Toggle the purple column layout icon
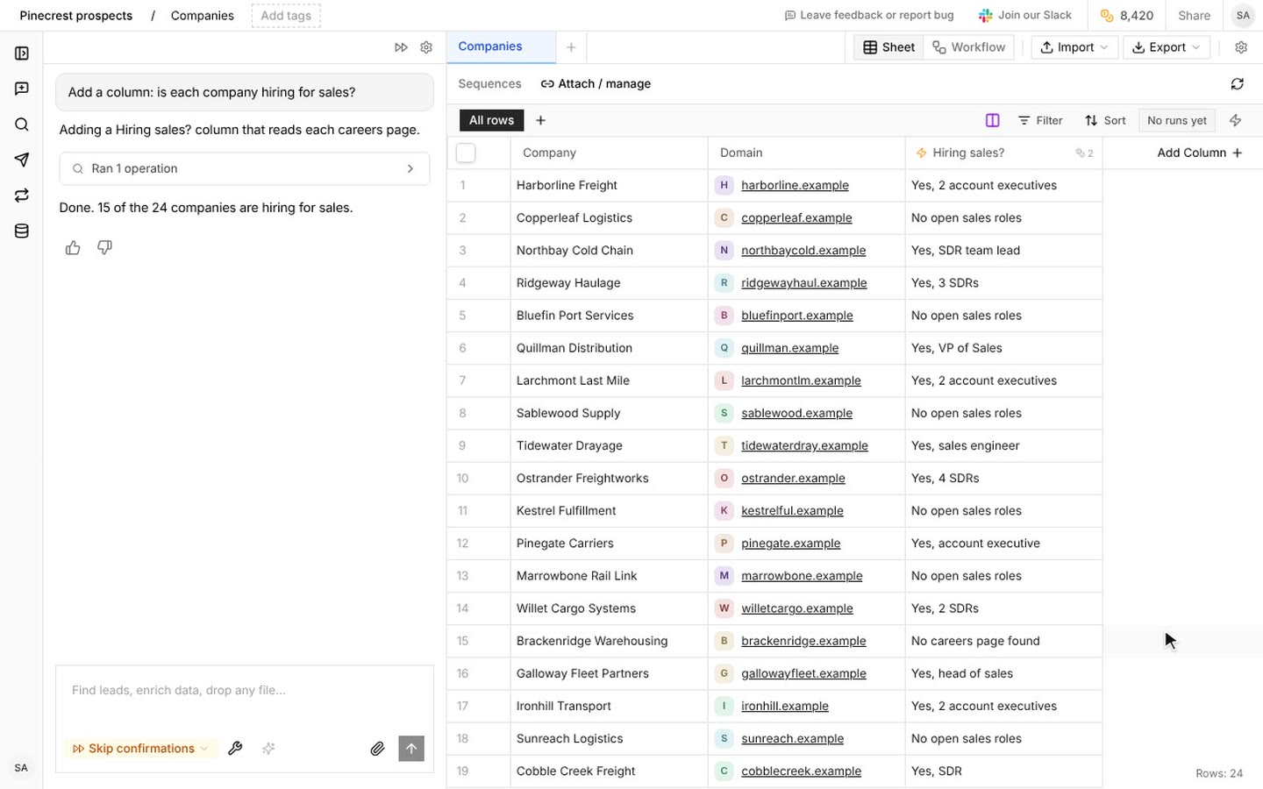The height and width of the screenshot is (789, 1263). 993,121
